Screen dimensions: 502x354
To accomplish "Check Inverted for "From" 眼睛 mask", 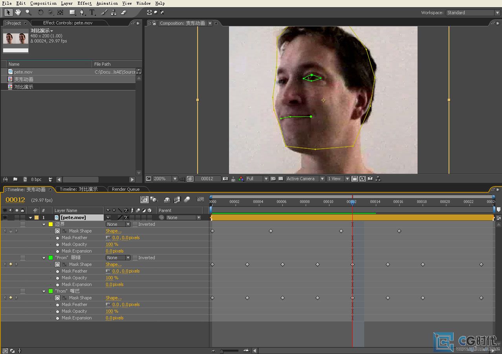I will [135, 258].
